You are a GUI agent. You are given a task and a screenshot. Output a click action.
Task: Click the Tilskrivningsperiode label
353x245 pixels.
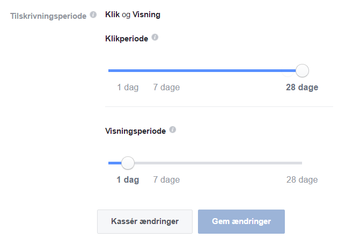49,16
